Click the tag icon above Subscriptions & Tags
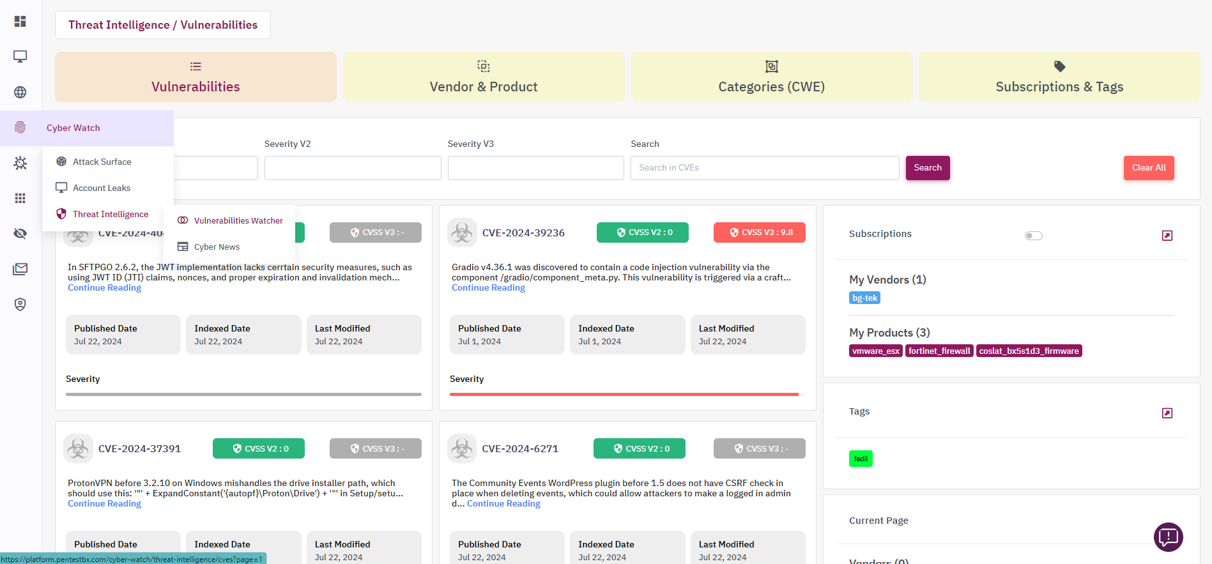Screen dimensions: 1212x564 coord(1059,66)
